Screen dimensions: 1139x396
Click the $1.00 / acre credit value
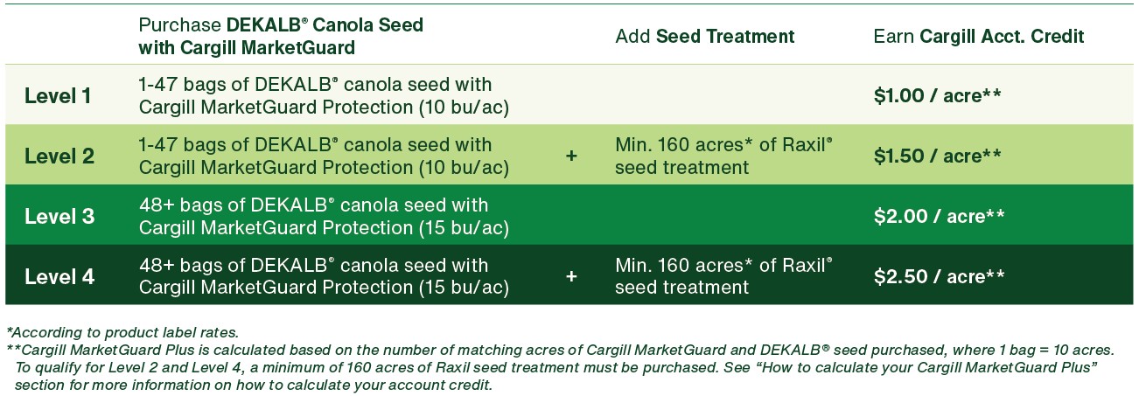point(937,95)
